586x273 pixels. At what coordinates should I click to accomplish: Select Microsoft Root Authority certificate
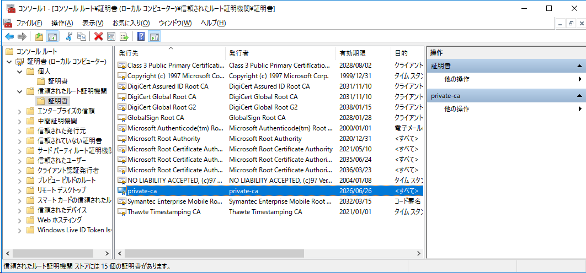point(270,138)
